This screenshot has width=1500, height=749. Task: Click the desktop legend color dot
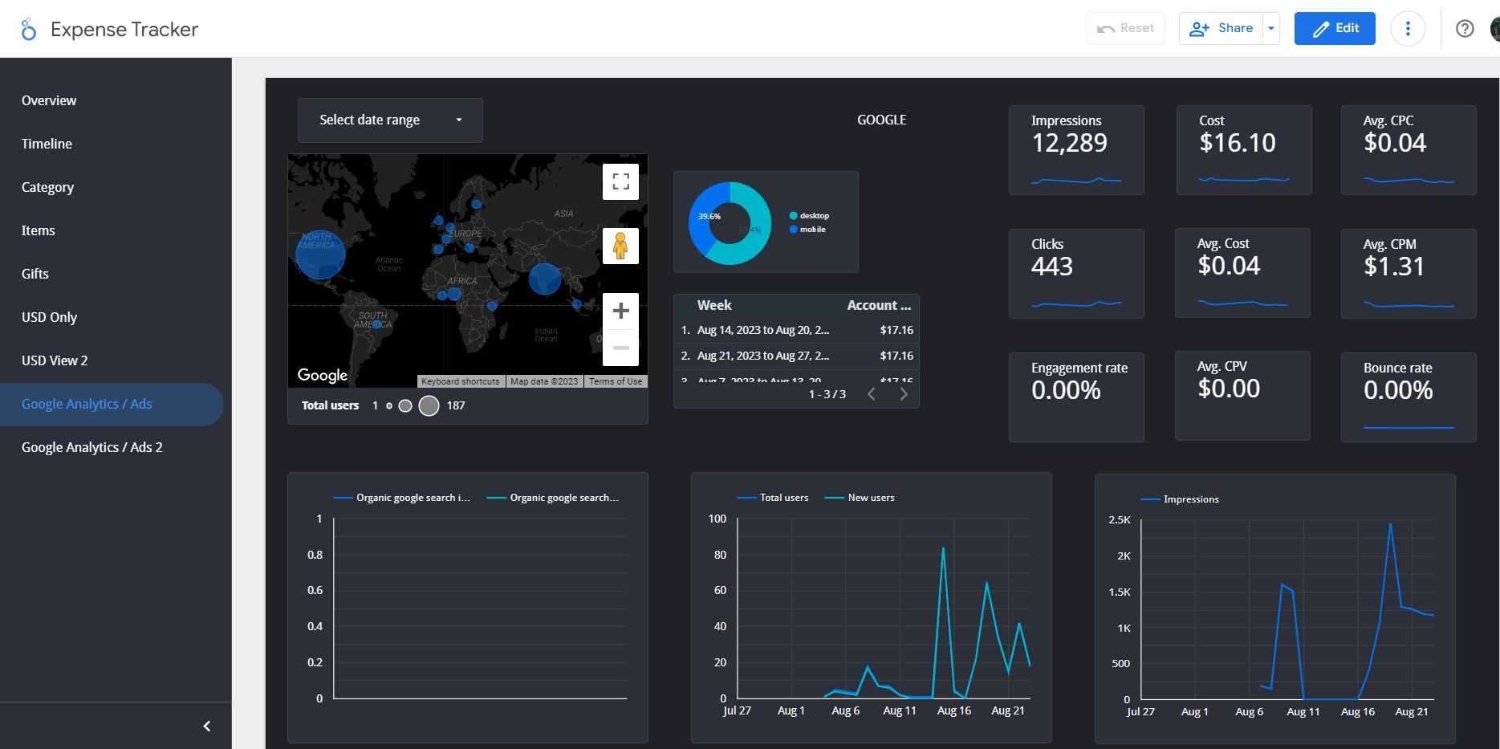[794, 216]
